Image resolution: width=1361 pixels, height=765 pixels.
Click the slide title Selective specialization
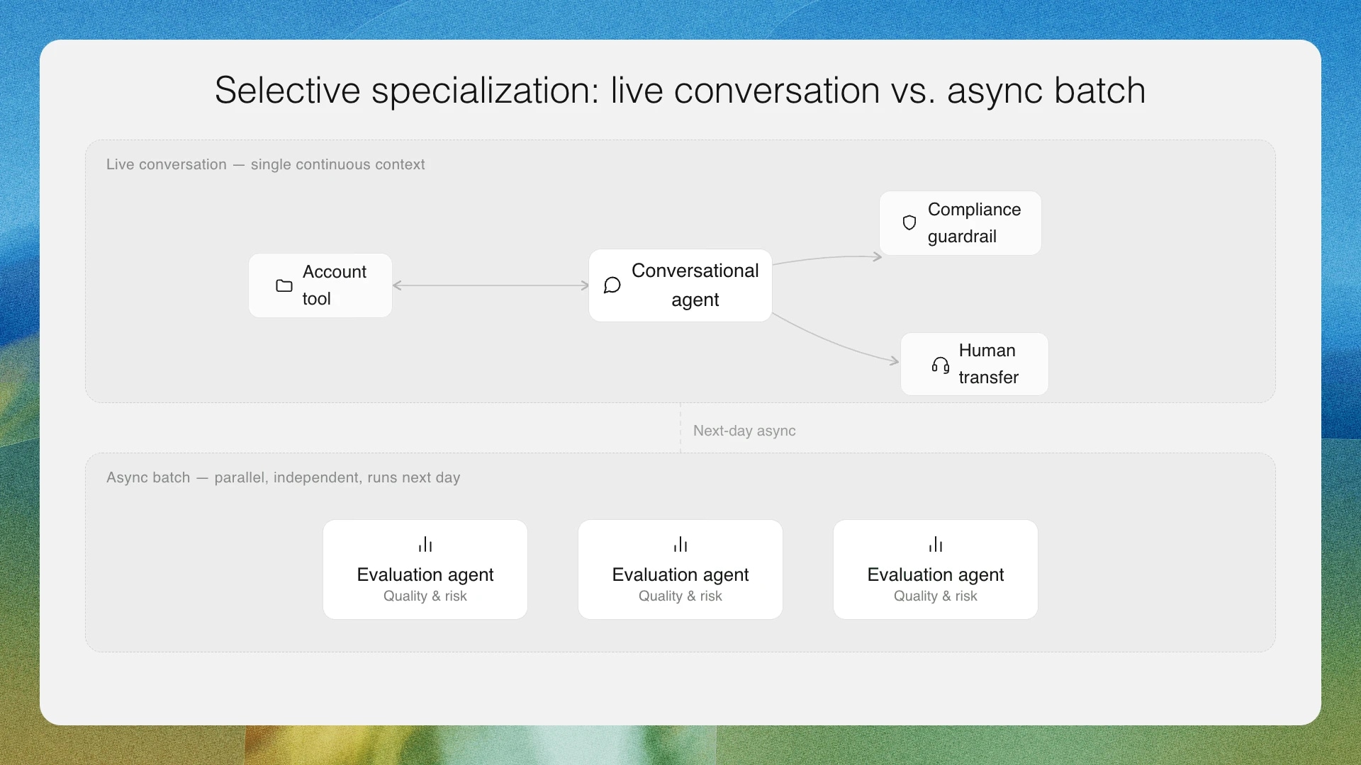tap(680, 91)
